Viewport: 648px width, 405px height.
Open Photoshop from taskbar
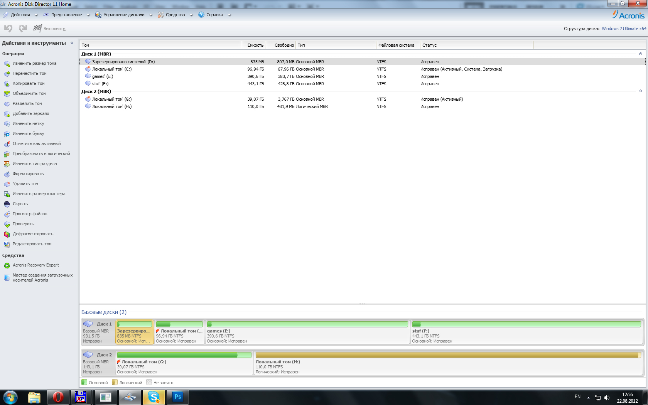click(178, 397)
